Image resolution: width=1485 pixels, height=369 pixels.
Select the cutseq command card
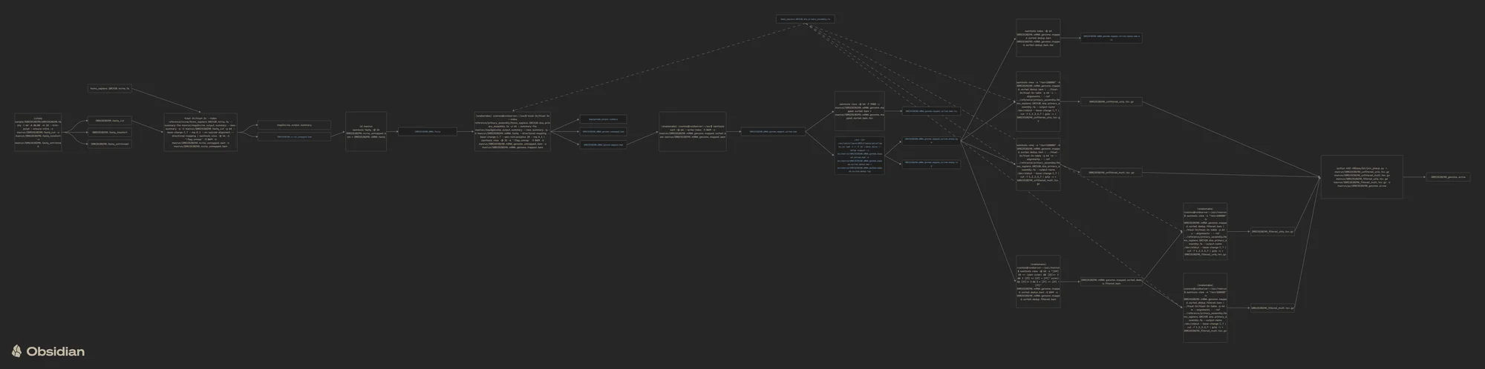point(38,132)
